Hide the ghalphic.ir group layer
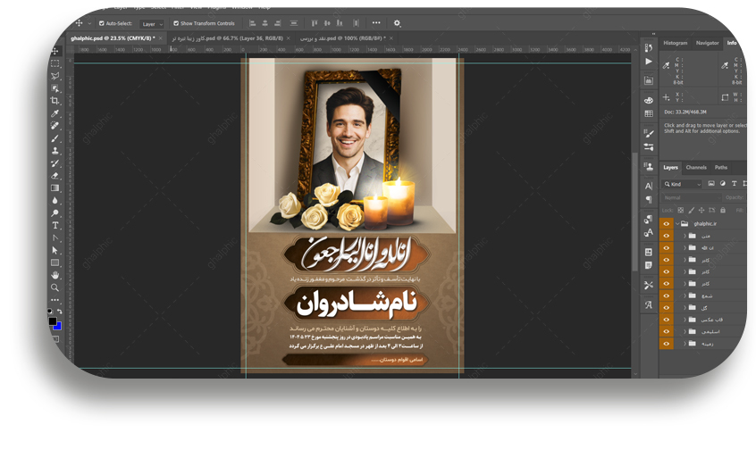Viewport: 756px width, 458px height. pyautogui.click(x=666, y=224)
